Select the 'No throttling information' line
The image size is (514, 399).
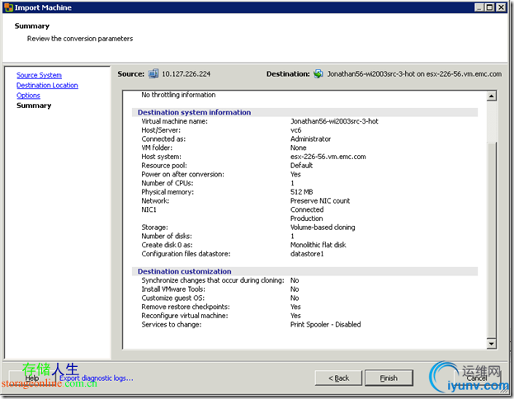(178, 95)
